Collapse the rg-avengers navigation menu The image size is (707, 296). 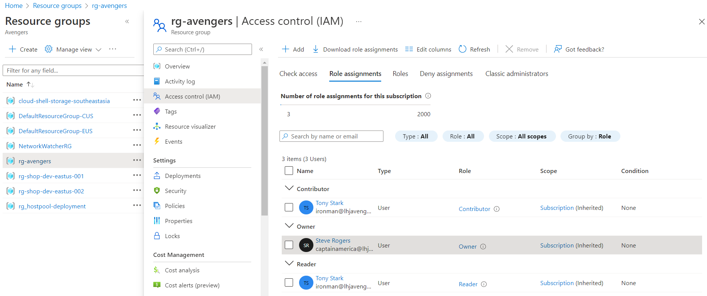(x=261, y=49)
